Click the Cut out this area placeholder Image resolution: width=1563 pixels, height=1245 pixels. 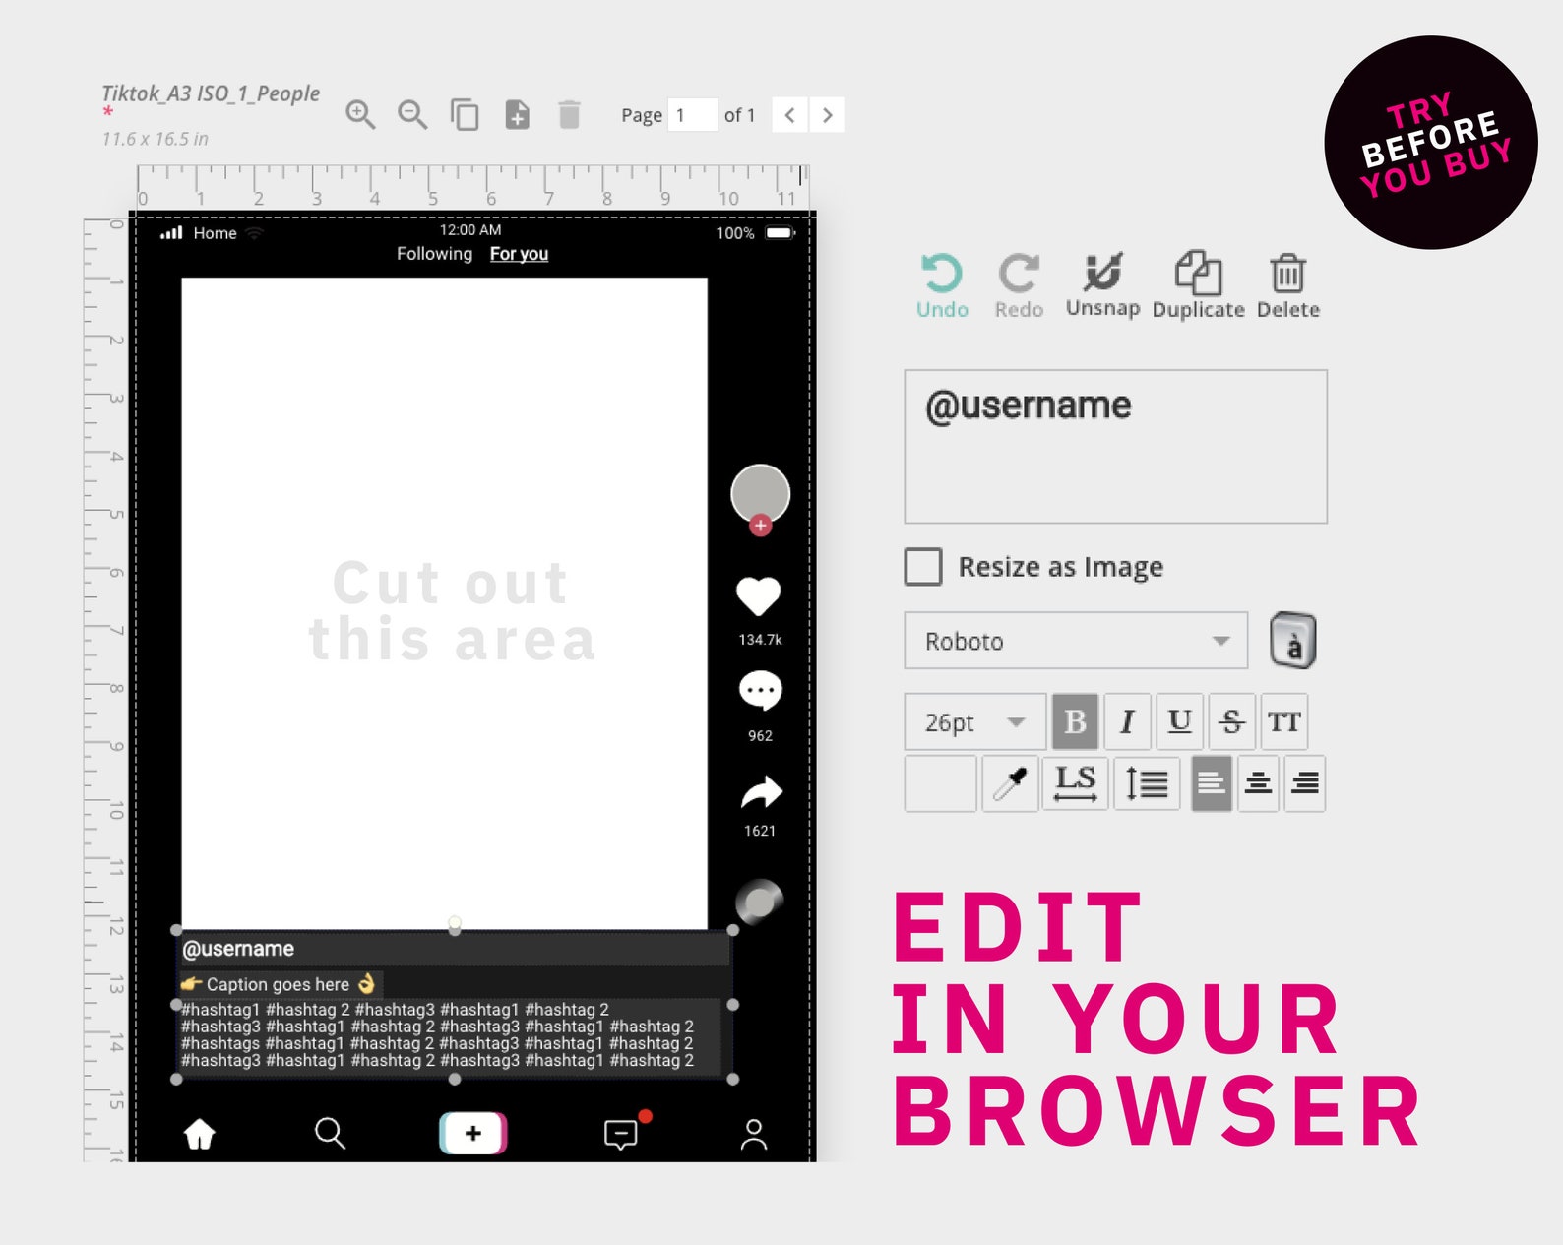(x=452, y=611)
